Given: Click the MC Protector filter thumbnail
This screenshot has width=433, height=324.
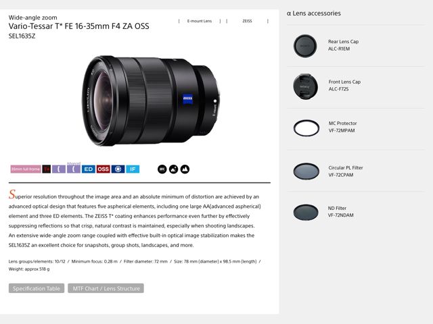Looking at the screenshot, I should (x=306, y=128).
